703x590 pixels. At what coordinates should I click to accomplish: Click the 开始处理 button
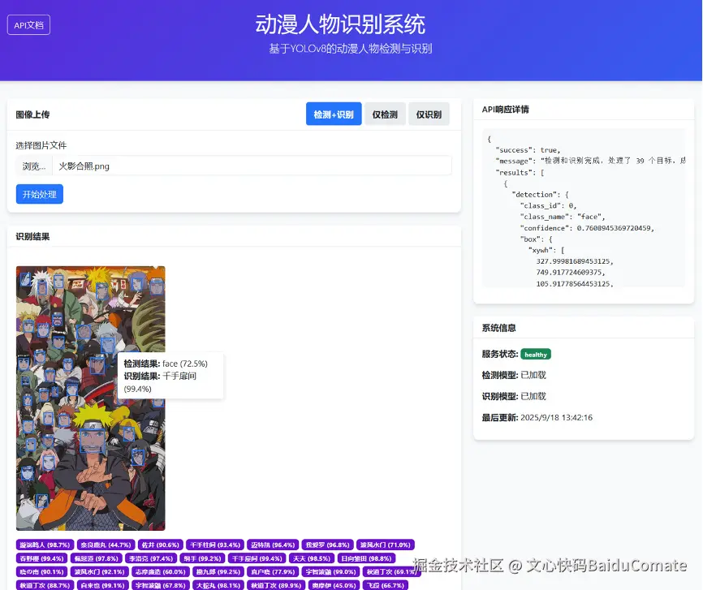tap(40, 194)
